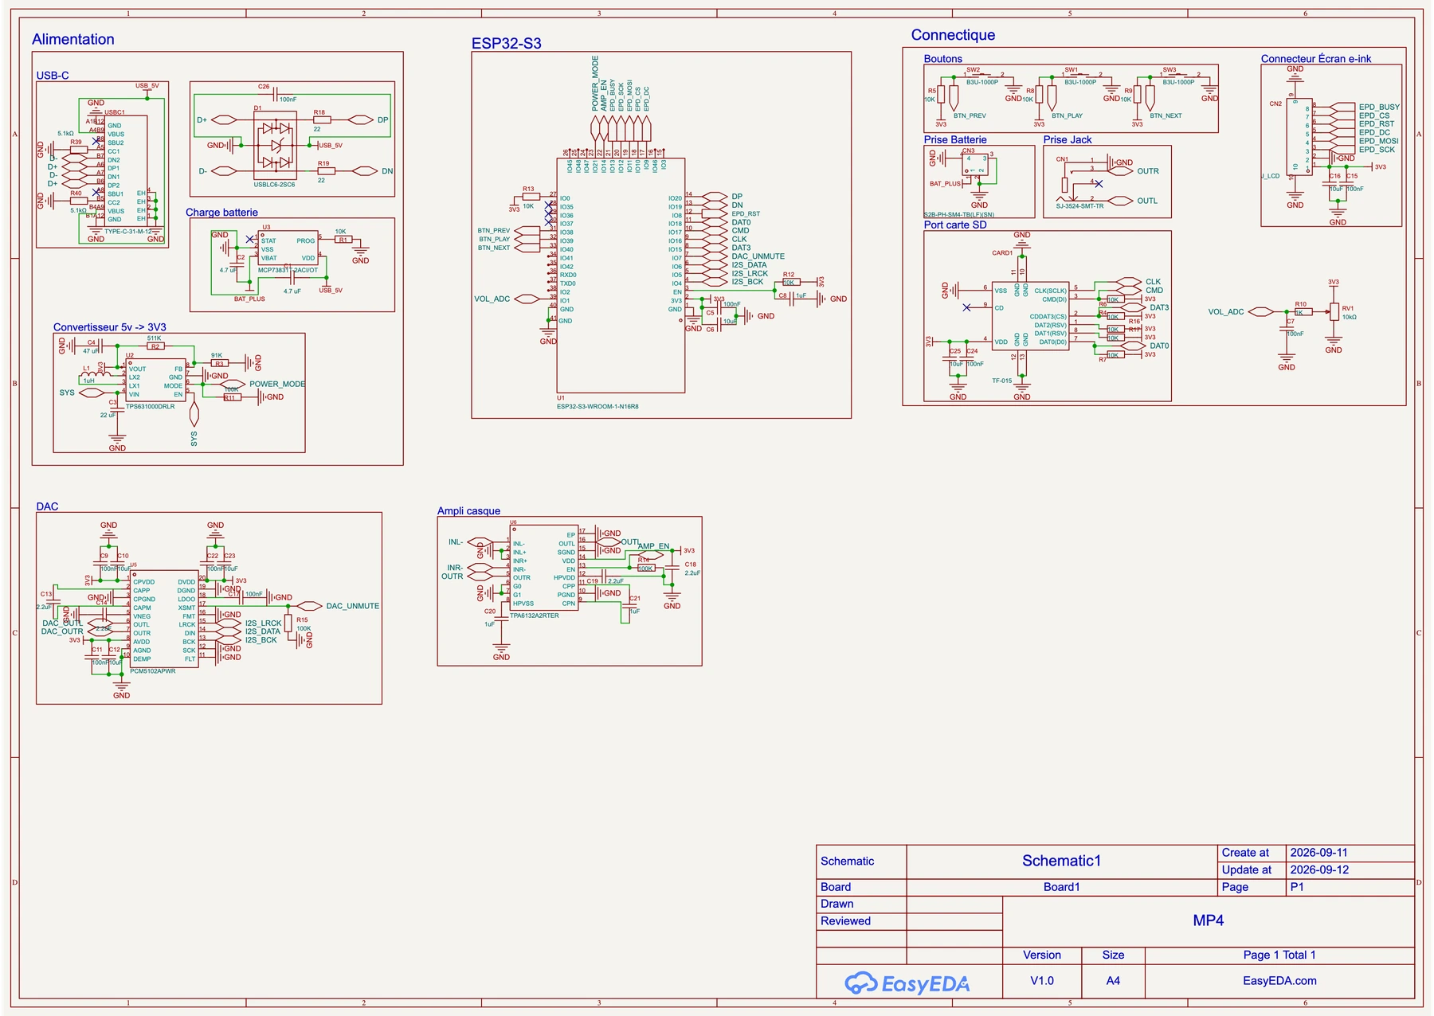
Task: Select the TPS631000DRLR U2 converter symbol
Action: [x=156, y=381]
